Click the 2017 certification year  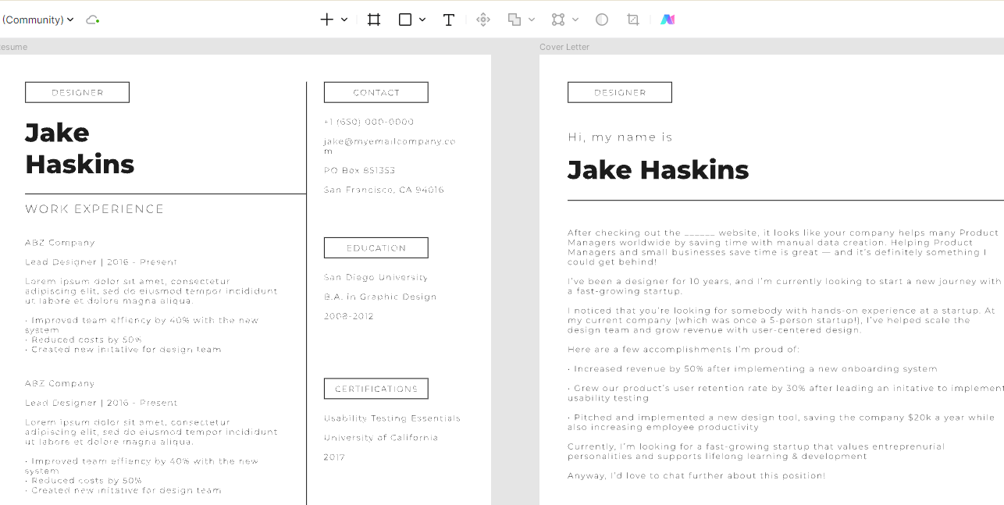click(334, 457)
